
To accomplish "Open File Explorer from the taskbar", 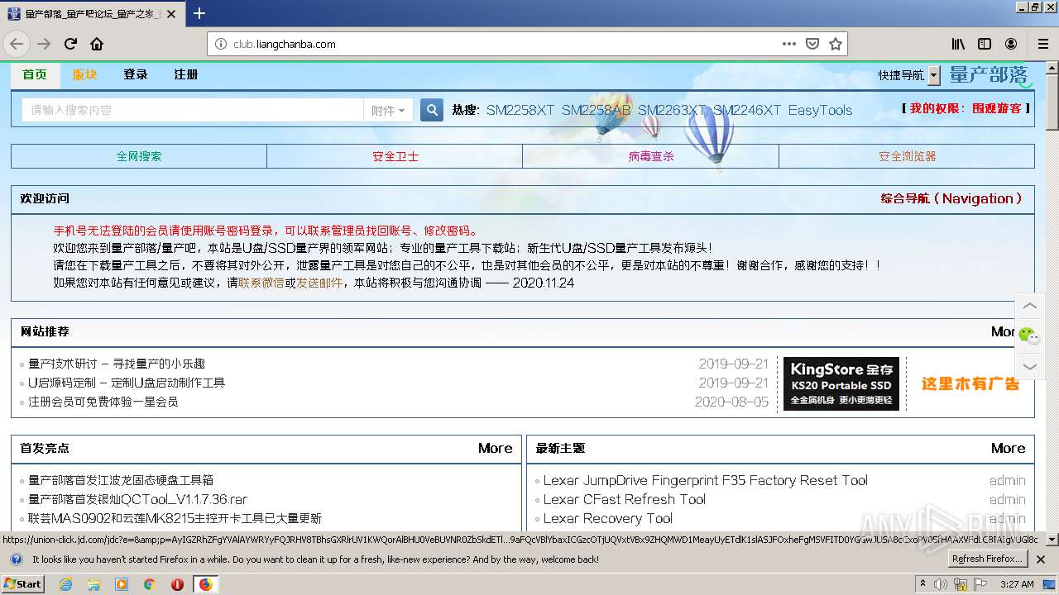I will pos(93,584).
